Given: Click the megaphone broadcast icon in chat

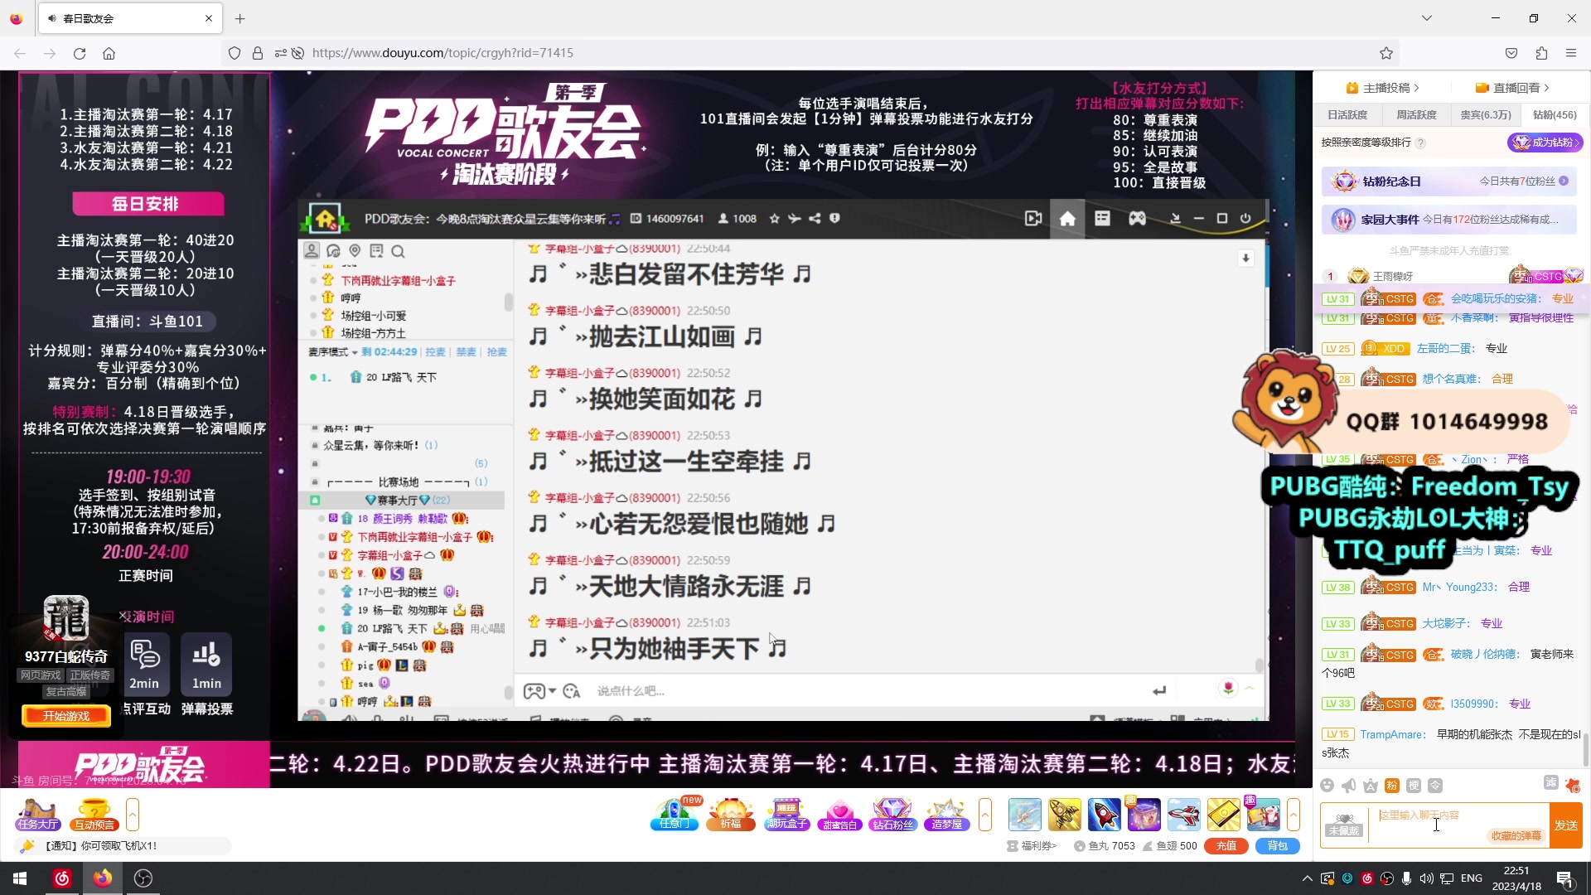Looking at the screenshot, I should coord(1349,786).
